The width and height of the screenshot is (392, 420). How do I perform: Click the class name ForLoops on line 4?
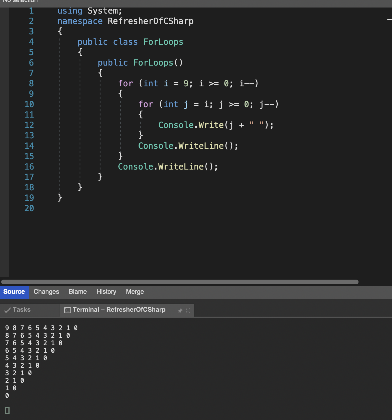[x=163, y=42]
